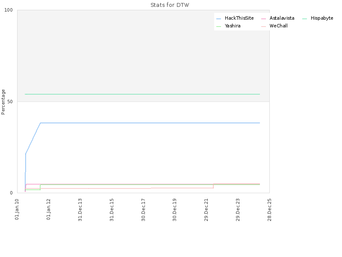Click the Yashira legend label
Viewport: 342px width, 257px height.
233,26
